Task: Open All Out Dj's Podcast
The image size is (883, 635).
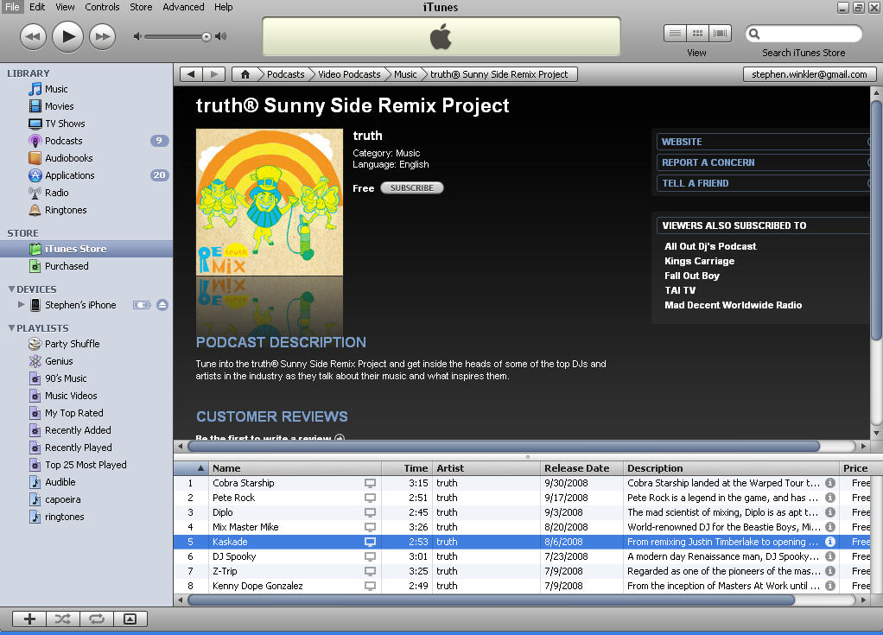Action: 710,246
